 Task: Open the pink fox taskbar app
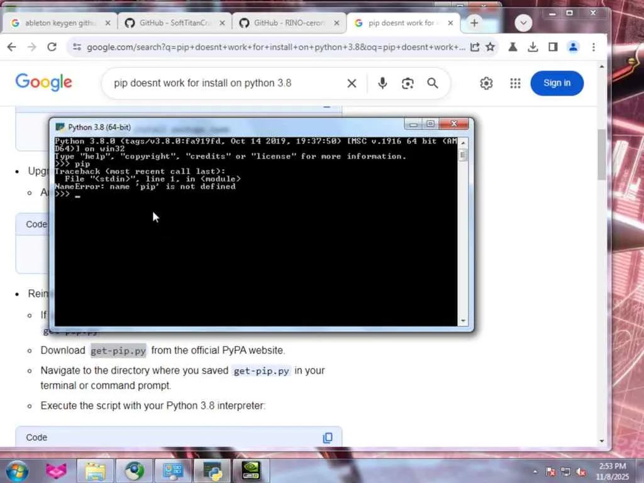56,470
